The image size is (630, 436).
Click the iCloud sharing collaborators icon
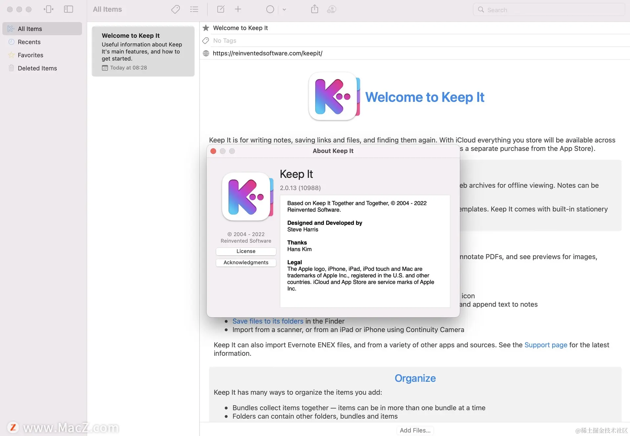pyautogui.click(x=331, y=9)
